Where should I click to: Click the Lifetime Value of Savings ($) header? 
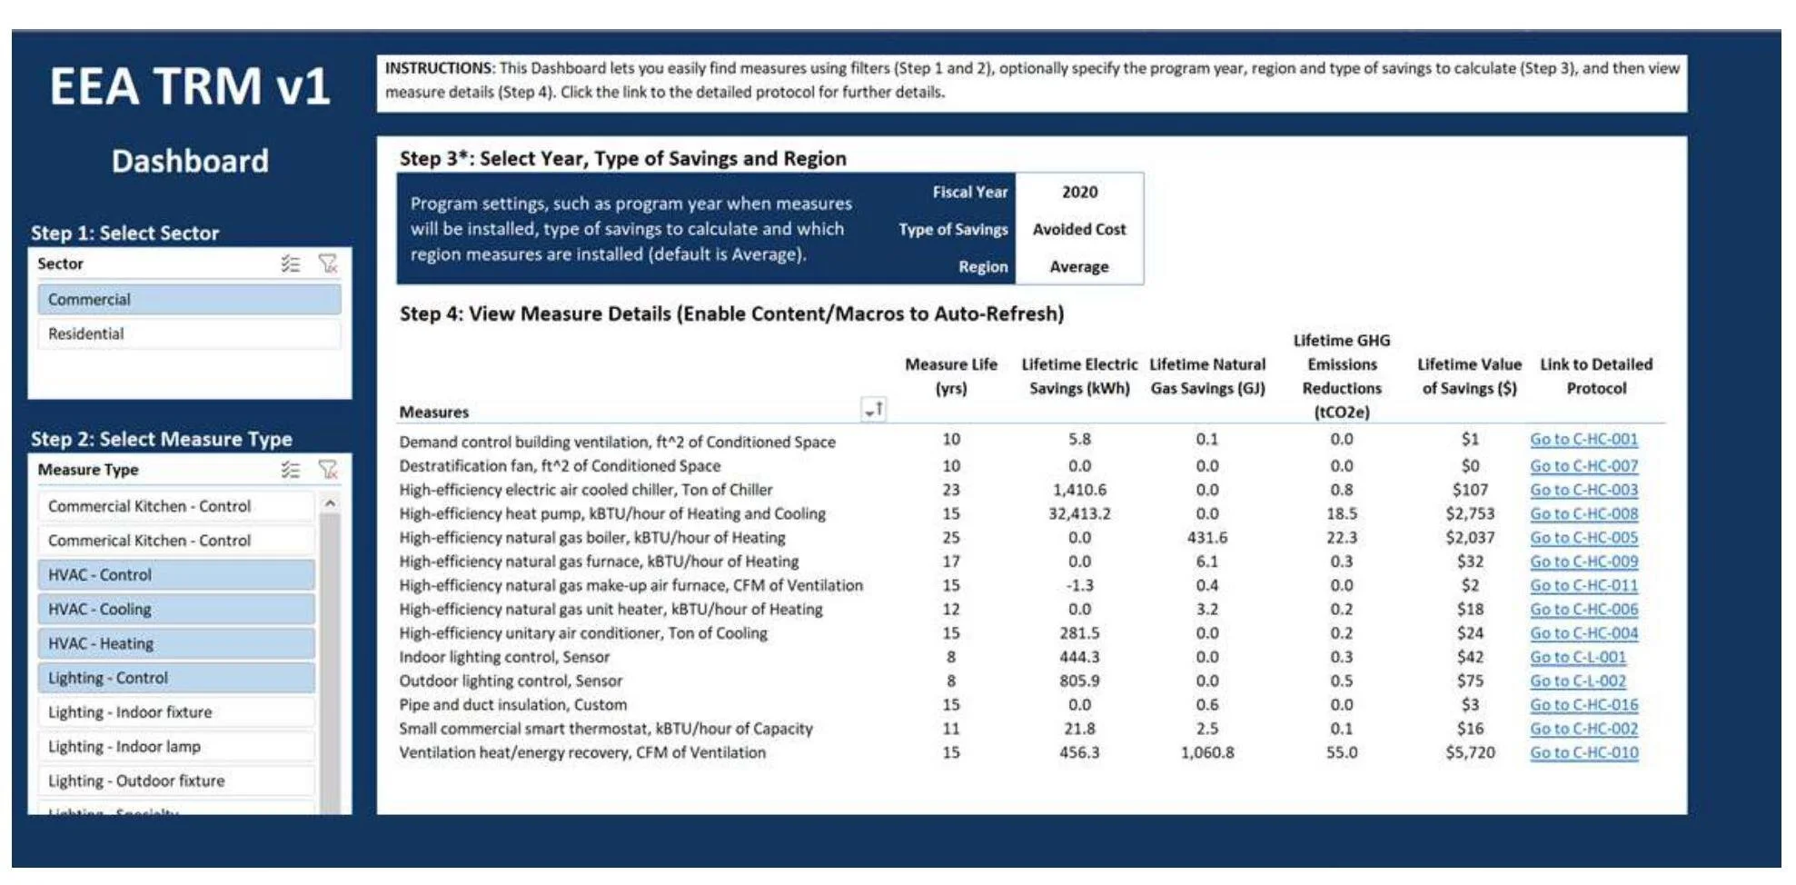(x=1469, y=376)
